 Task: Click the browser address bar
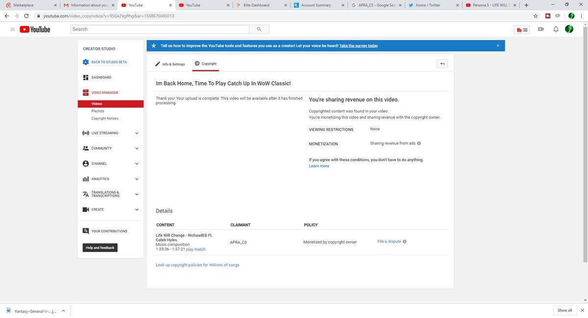(283, 16)
